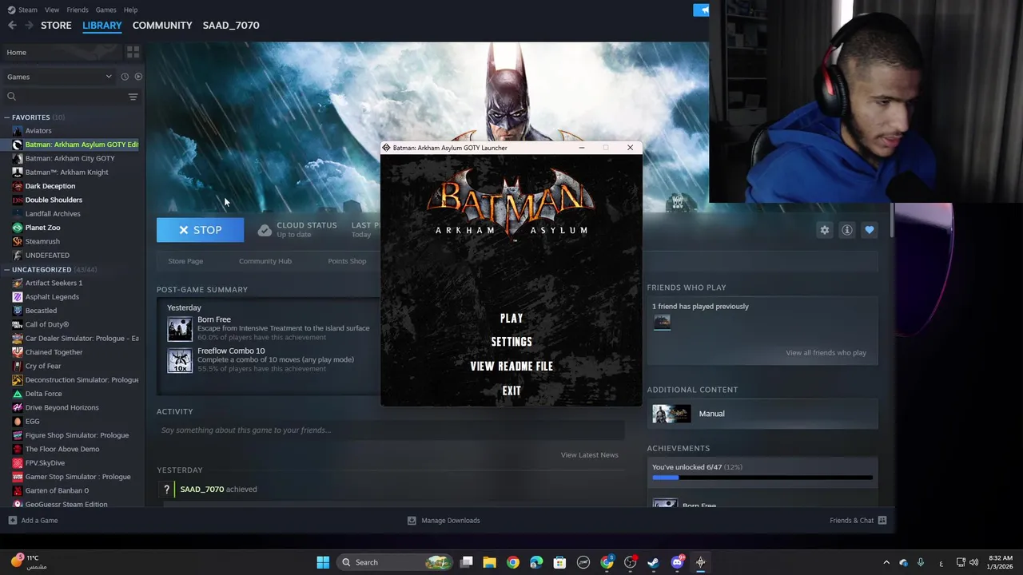
Task: Select Dark Deception in library list
Action: coord(50,186)
